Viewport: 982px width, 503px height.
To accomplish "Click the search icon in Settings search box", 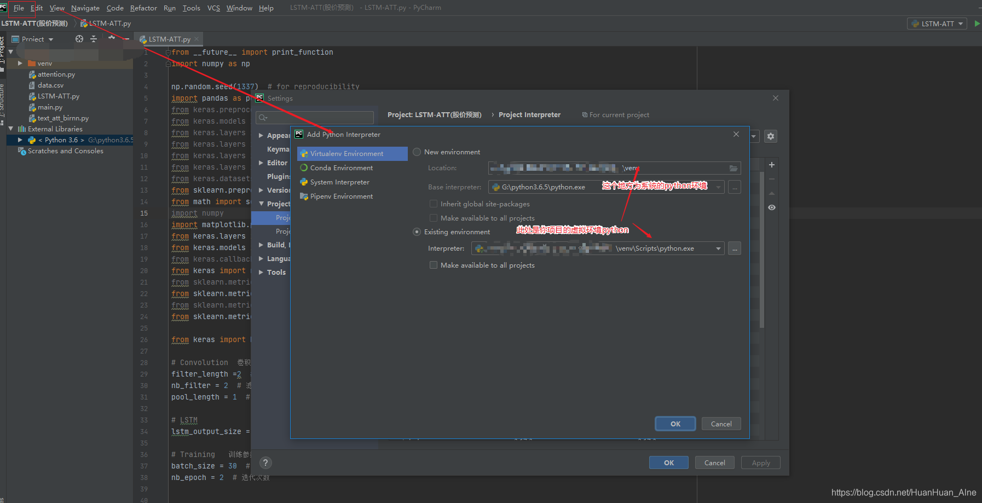I will point(263,118).
